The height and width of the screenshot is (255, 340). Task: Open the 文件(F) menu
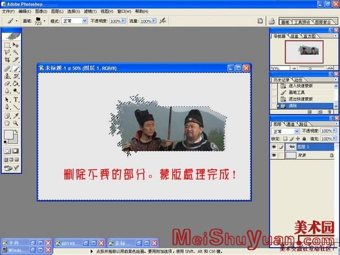[8, 11]
